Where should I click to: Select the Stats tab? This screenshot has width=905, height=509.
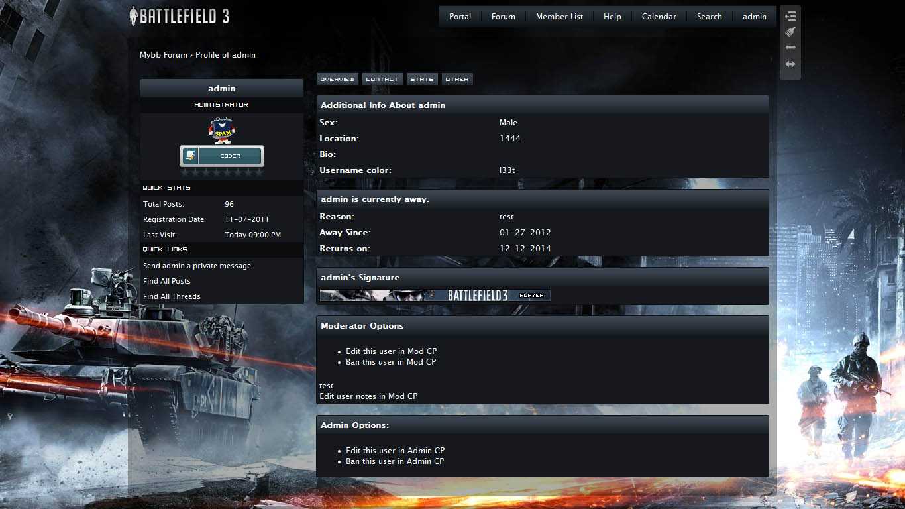421,79
